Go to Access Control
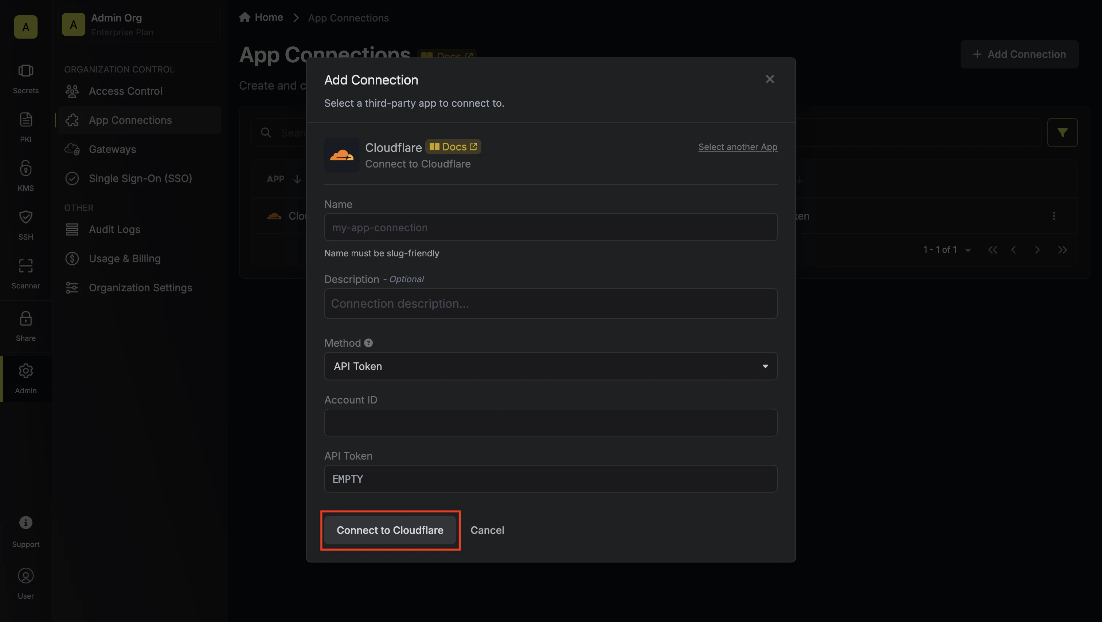 (x=140, y=91)
